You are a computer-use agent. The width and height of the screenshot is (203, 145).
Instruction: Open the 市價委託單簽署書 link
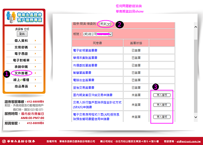click(85, 65)
